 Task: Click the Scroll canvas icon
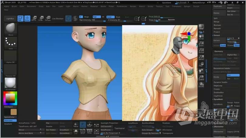pos(201,37)
